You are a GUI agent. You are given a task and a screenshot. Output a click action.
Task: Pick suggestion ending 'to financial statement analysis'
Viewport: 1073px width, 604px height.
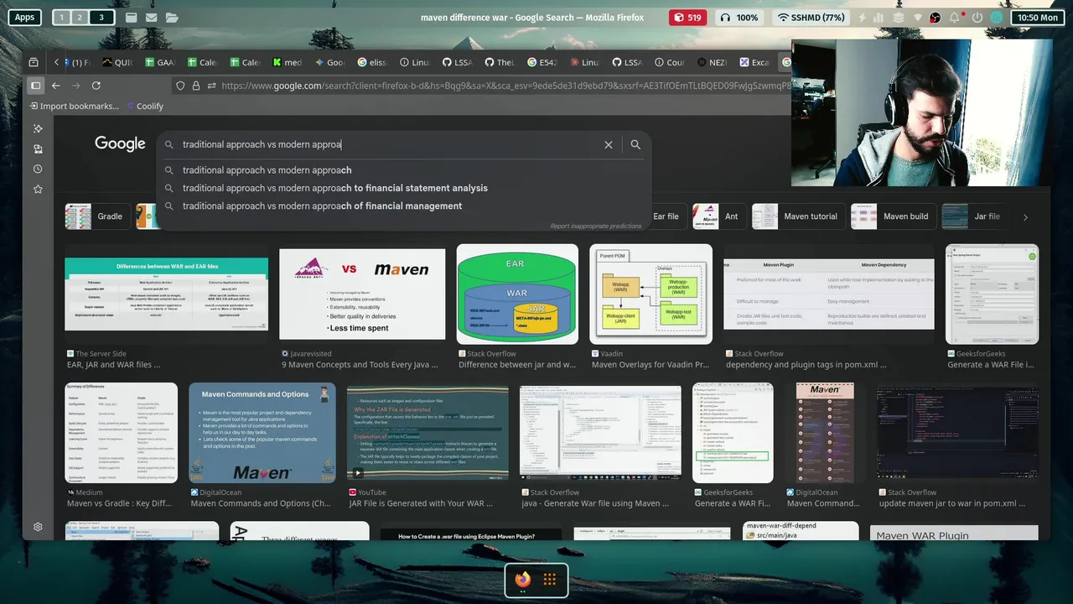(404, 188)
